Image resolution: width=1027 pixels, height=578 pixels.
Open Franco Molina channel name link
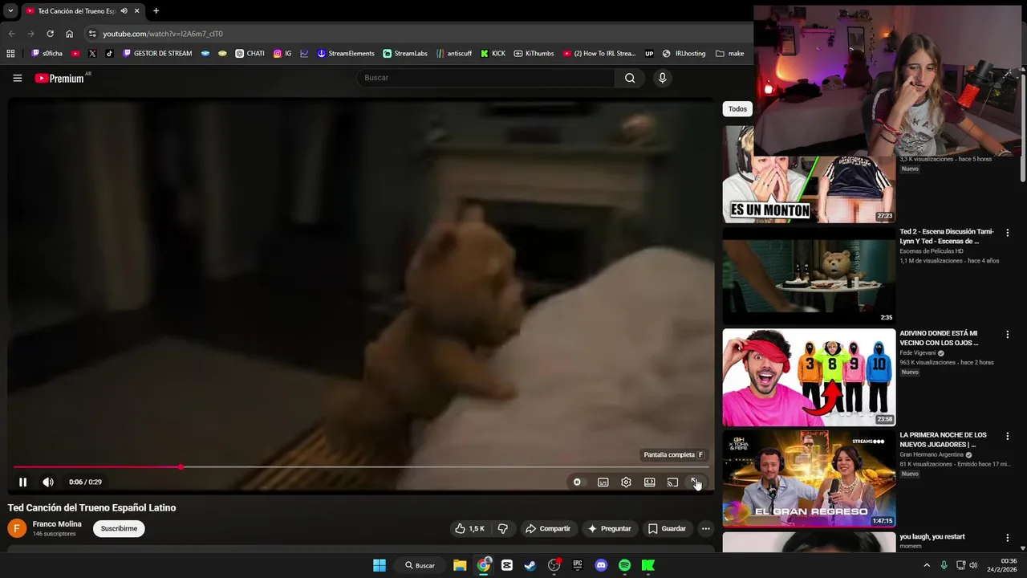click(x=57, y=523)
